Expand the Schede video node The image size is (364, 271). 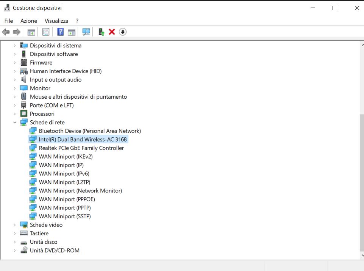tap(15, 225)
